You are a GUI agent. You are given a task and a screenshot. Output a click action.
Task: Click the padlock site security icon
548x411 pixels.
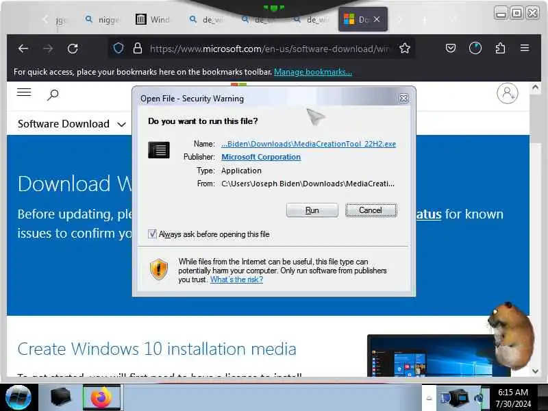tap(138, 48)
